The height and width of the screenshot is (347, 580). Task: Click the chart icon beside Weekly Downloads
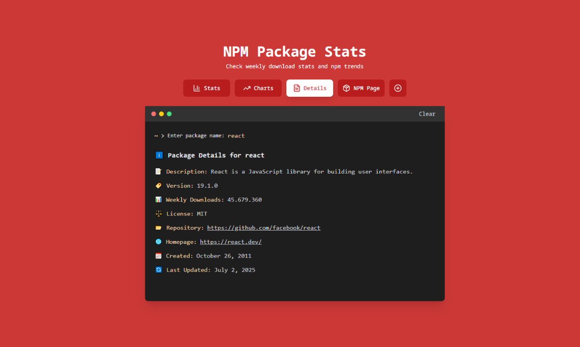coord(158,200)
